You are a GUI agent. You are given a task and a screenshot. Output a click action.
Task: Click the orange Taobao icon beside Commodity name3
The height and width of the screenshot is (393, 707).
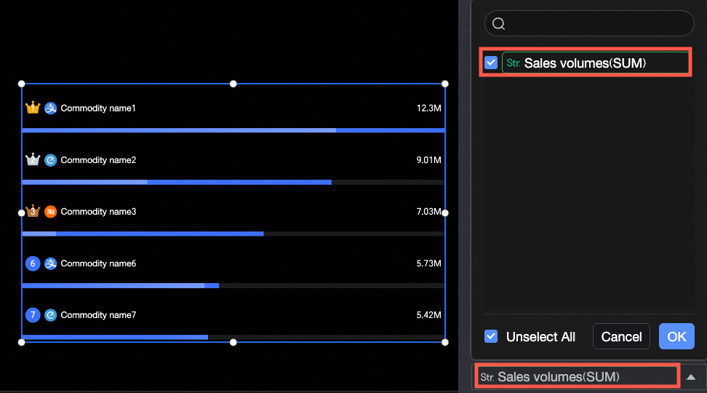point(50,212)
